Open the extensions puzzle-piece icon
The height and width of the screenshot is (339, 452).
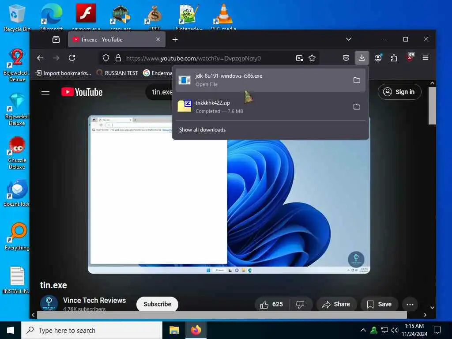click(394, 58)
